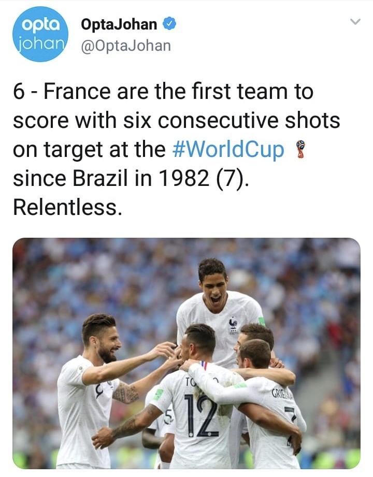The image size is (373, 477).
Task: Click the green sleeve patch near number 12
Action: pos(158,395)
